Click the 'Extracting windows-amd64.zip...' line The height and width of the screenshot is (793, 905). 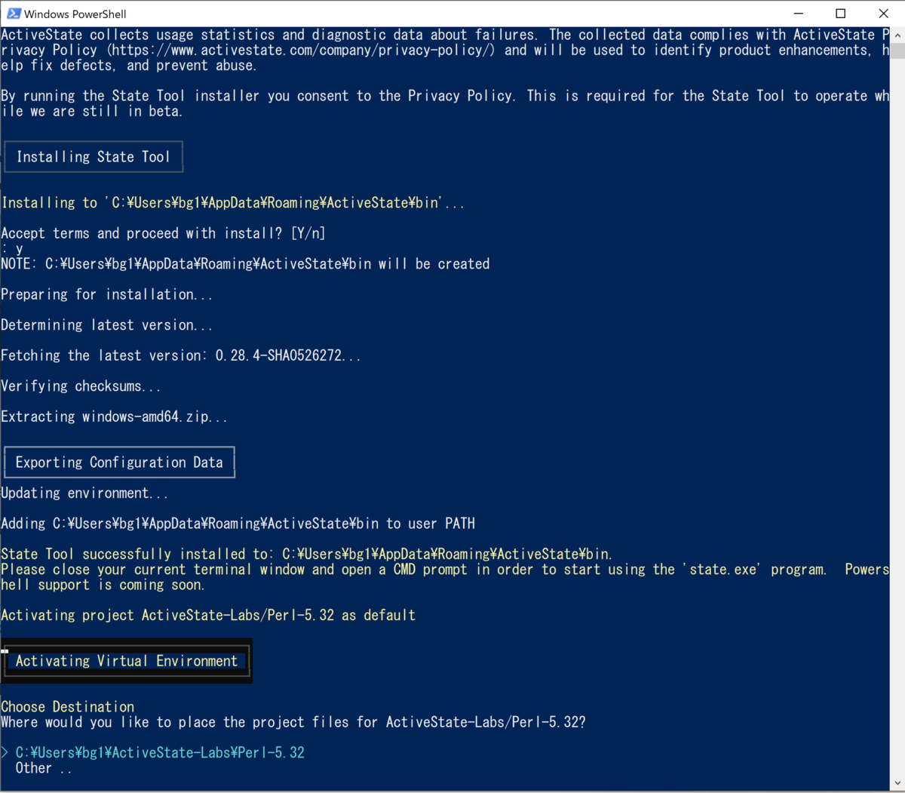pyautogui.click(x=114, y=416)
